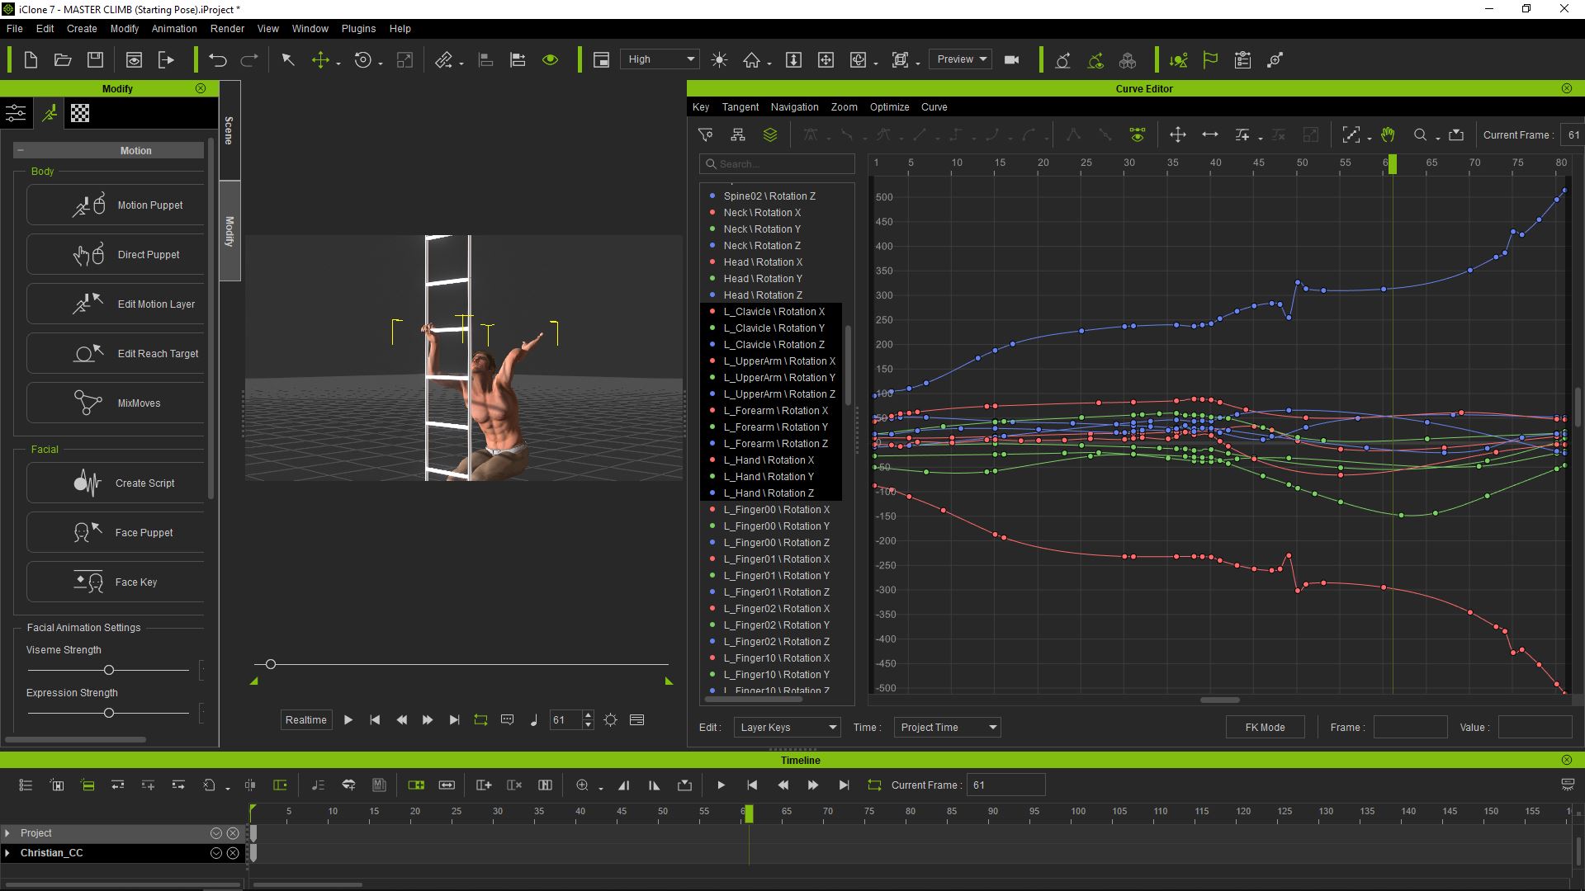1585x891 pixels.
Task: Click the Undo arrow icon
Action: coord(218,59)
